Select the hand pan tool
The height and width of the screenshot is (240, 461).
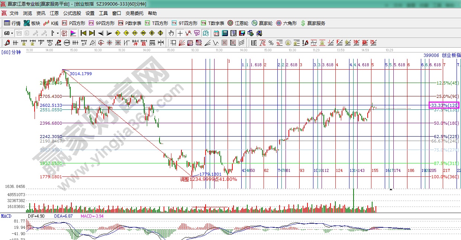click(x=171, y=33)
